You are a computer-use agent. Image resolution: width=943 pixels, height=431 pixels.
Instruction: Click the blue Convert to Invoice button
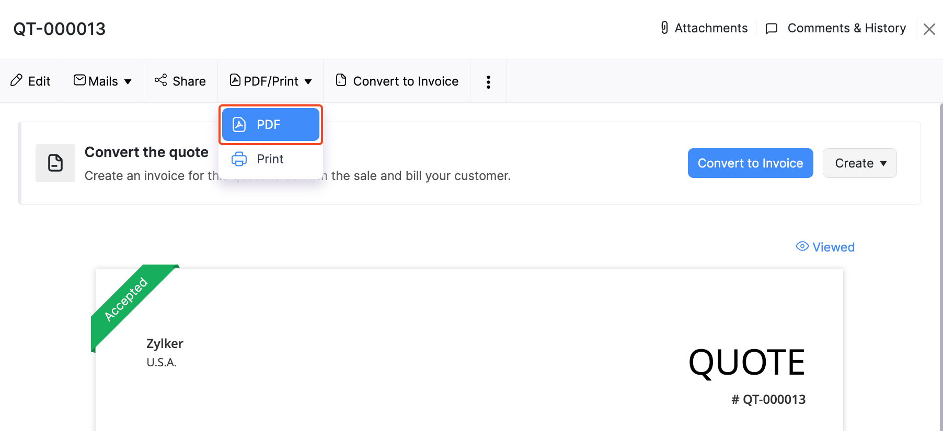751,163
